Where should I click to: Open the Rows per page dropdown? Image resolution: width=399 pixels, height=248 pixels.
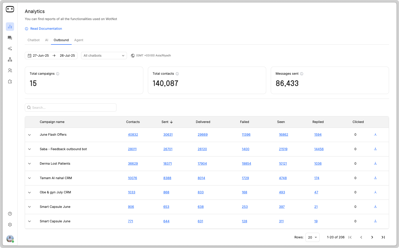312,237
